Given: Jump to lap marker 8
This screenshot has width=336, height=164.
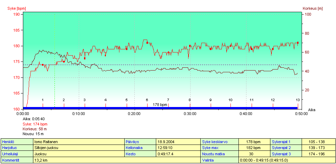Looking at the screenshot, I should pyautogui.click(x=190, y=100).
